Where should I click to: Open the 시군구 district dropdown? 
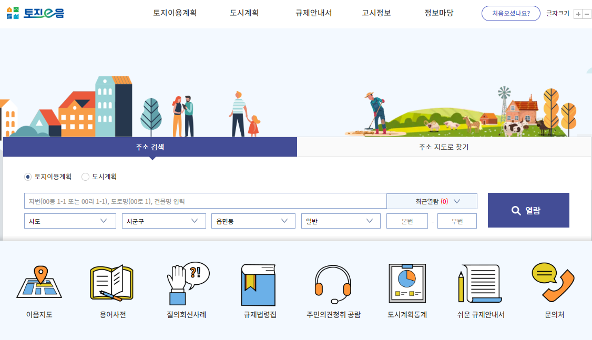(x=164, y=221)
